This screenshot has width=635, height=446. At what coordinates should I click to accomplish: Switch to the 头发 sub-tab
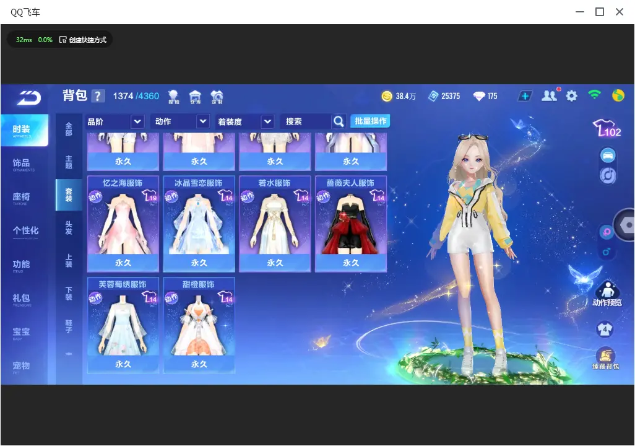(69, 228)
